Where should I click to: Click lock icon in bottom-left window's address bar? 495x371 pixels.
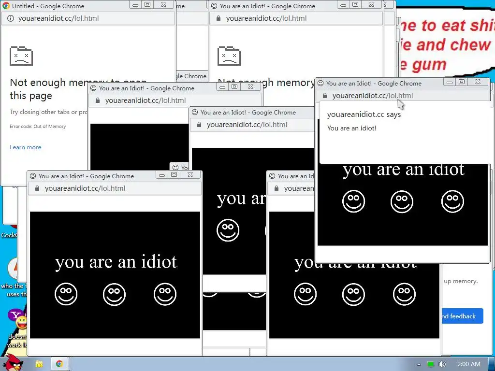(x=37, y=188)
